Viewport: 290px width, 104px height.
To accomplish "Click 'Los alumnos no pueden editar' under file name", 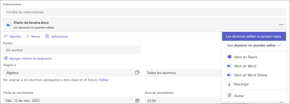I will click(x=34, y=27).
